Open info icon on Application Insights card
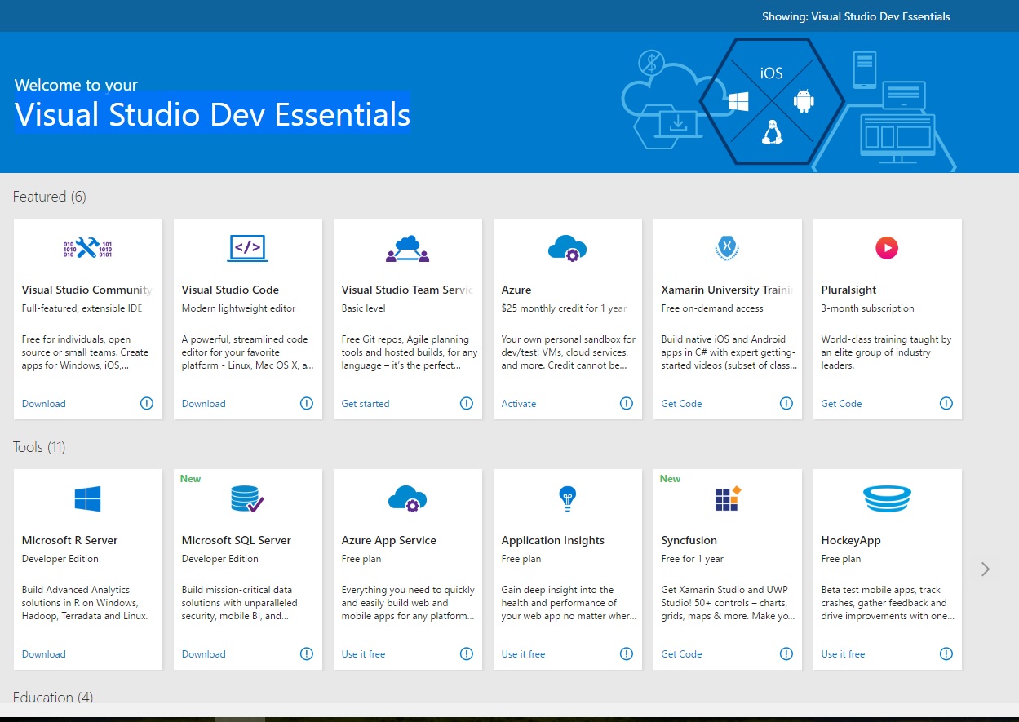 click(627, 653)
